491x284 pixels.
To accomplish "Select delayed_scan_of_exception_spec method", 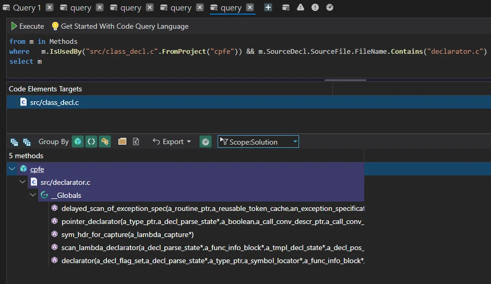I will [x=207, y=208].
